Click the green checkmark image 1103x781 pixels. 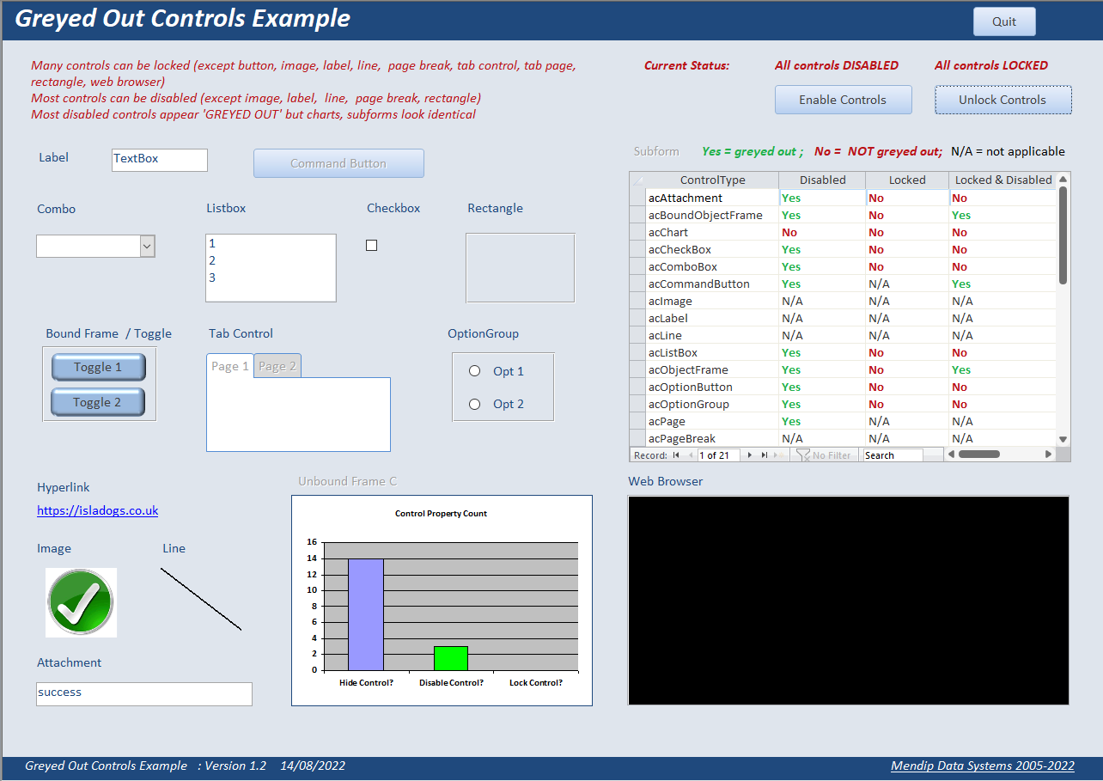point(81,602)
